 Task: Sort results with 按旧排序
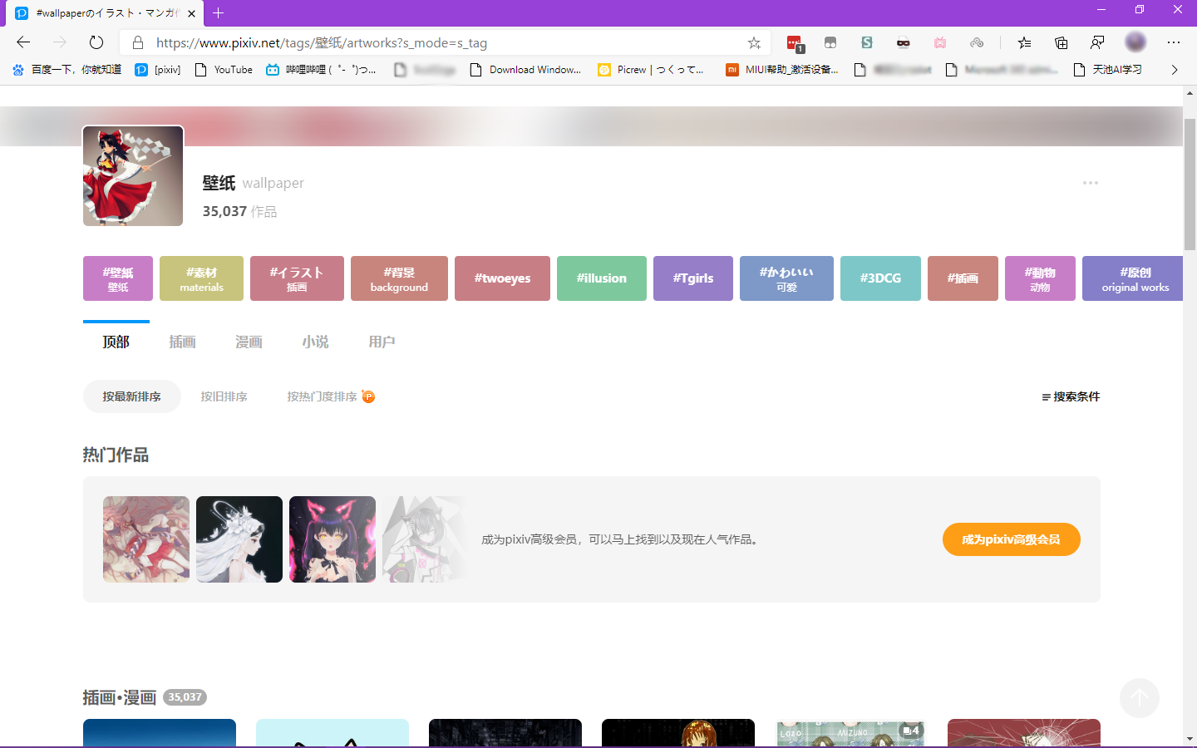click(x=224, y=396)
